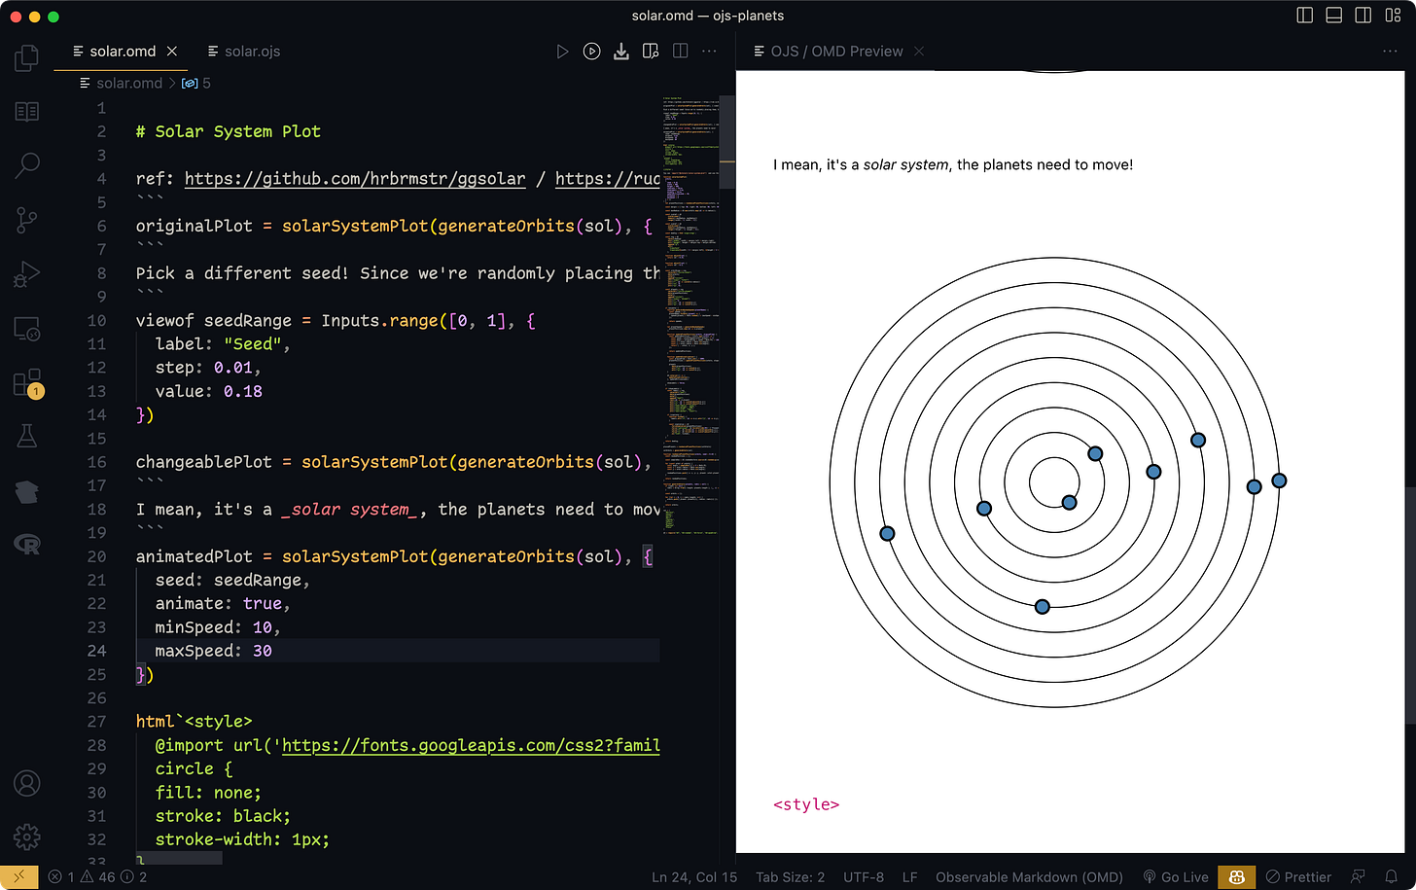Open the notebook book icon in activity bar
Viewport: 1416px width, 890px height.
tap(27, 112)
